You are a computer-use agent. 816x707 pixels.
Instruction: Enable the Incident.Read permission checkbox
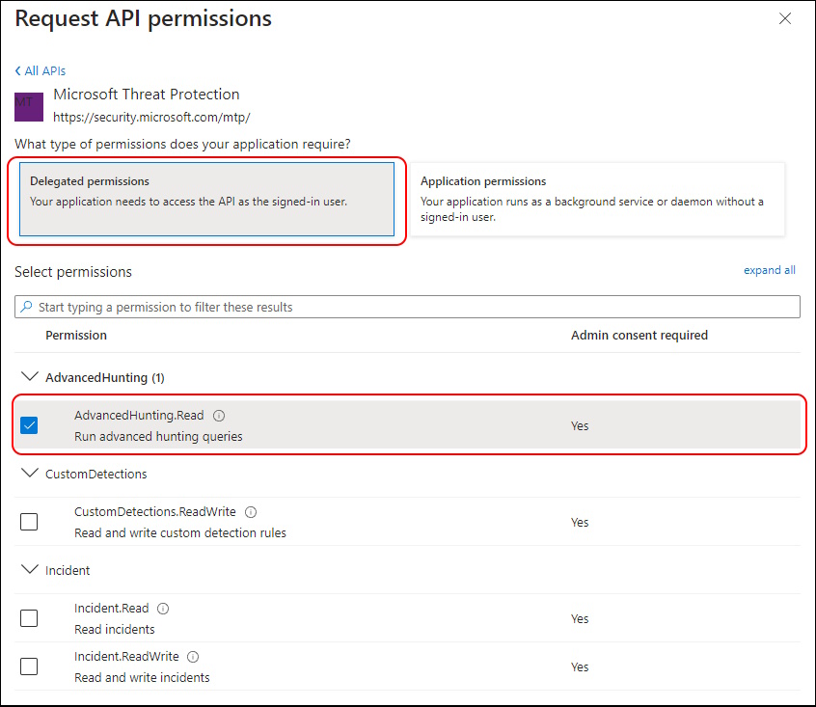(x=29, y=618)
